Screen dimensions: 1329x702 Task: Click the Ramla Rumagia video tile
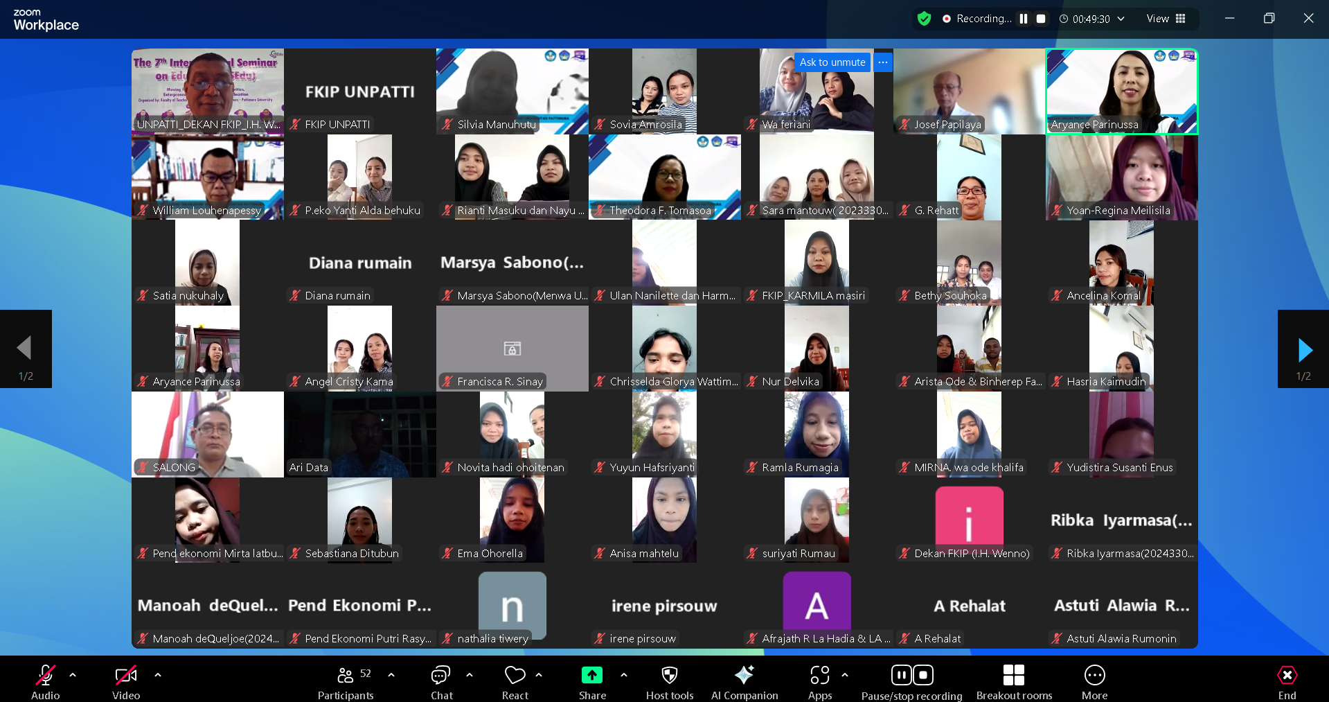point(817,435)
